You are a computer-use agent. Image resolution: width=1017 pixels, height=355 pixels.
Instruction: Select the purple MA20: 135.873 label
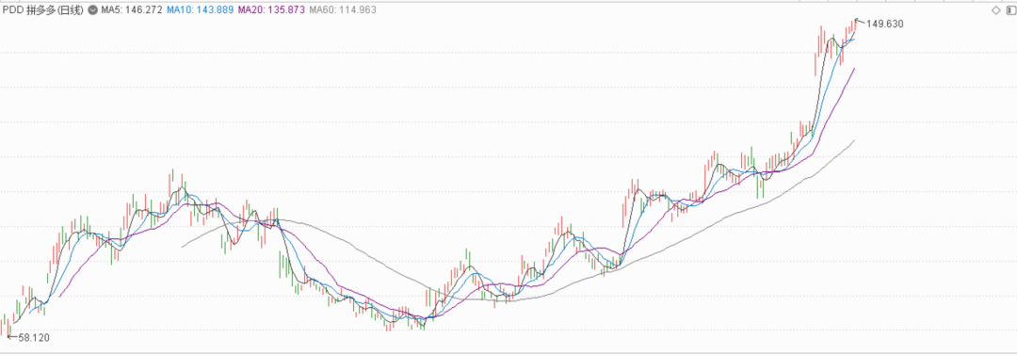coord(272,9)
